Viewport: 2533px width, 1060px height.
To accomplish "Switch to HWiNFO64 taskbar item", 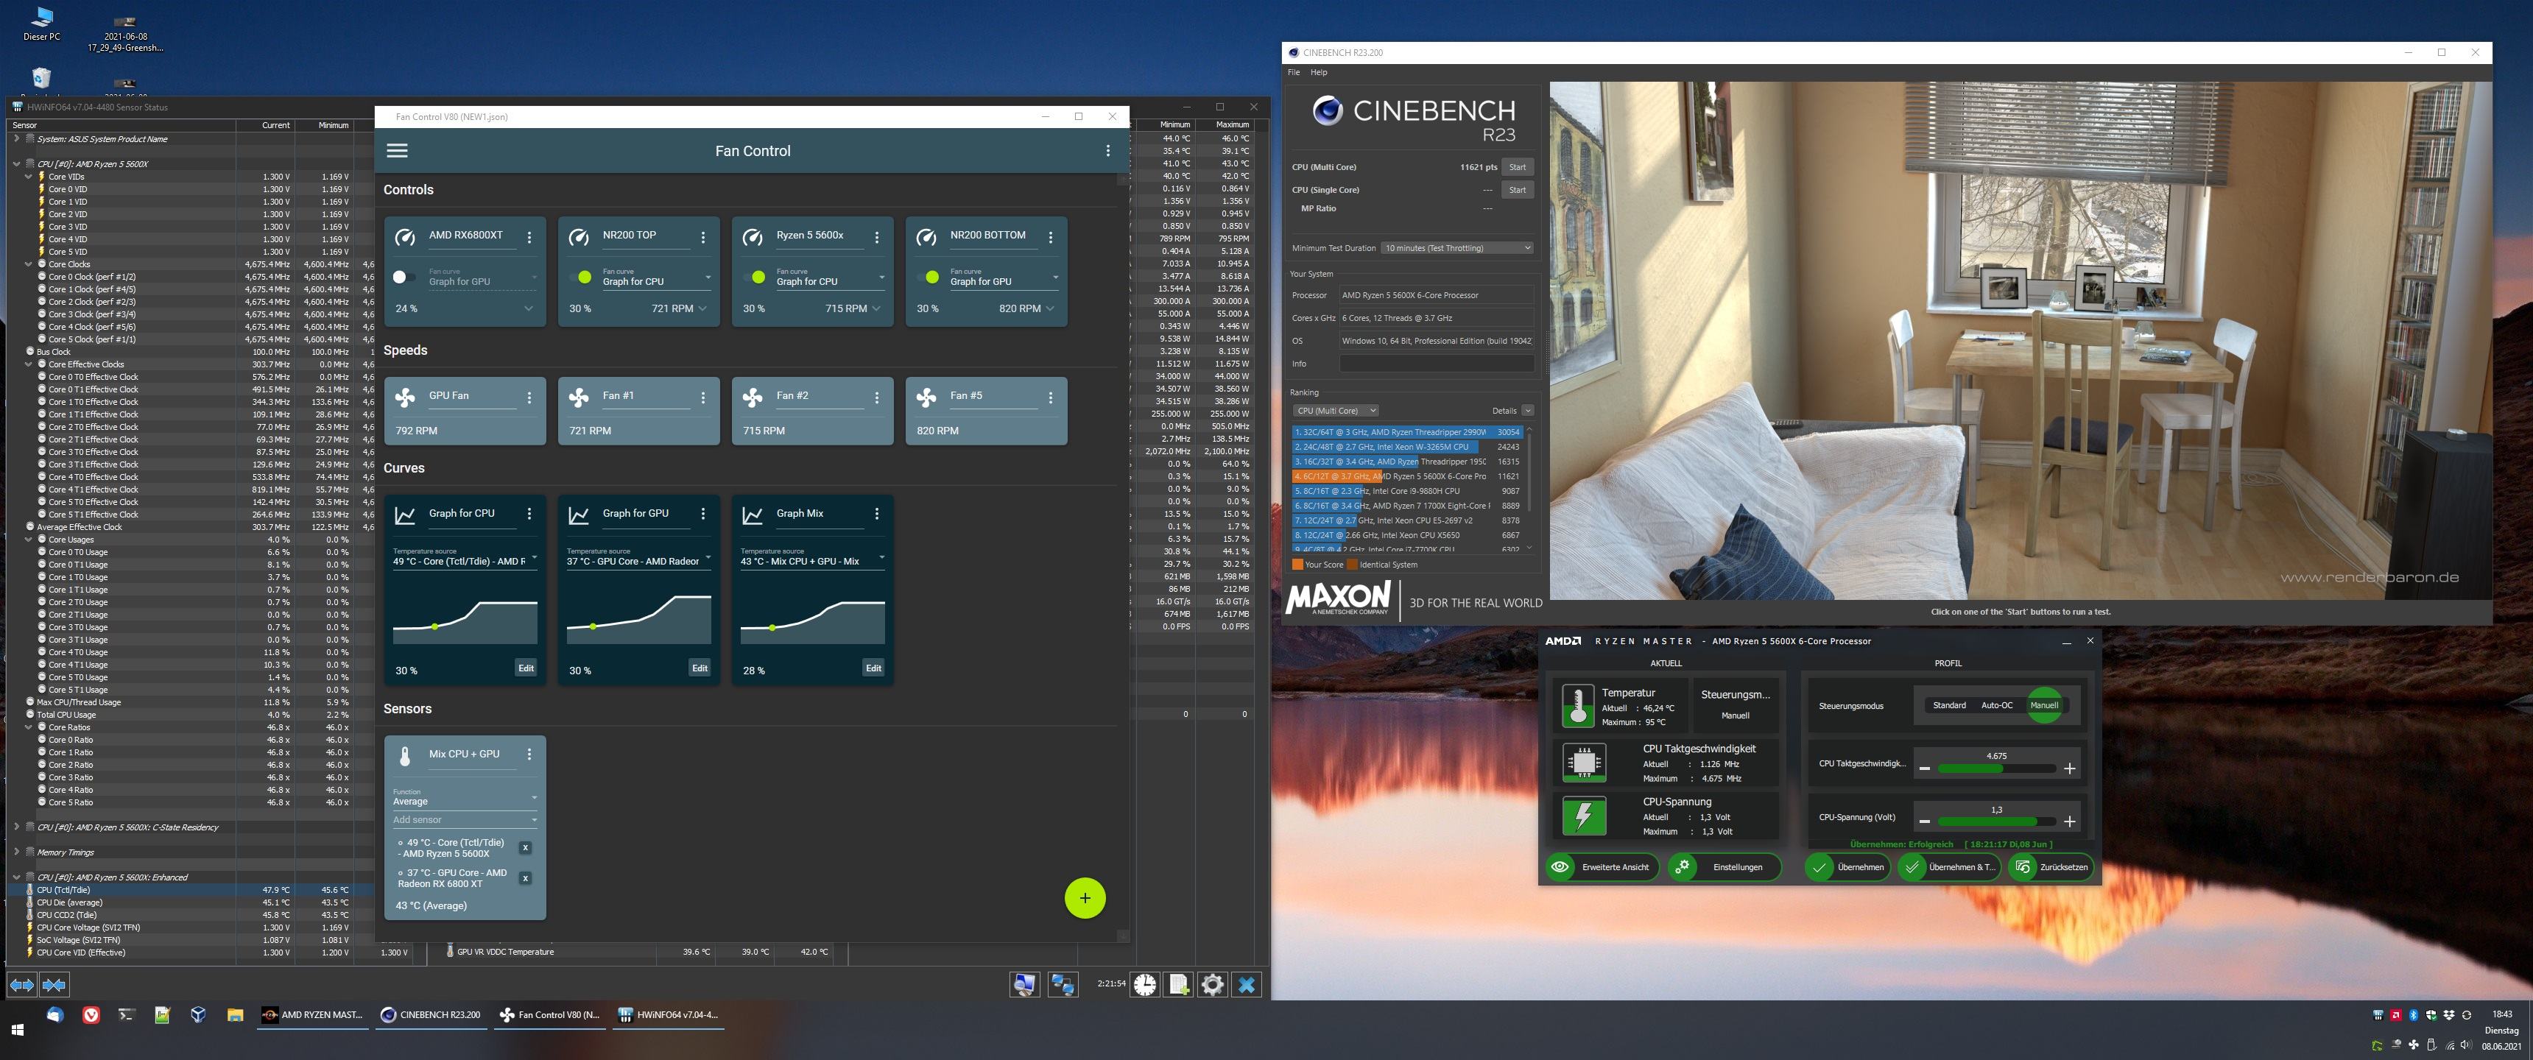I will 669,1015.
